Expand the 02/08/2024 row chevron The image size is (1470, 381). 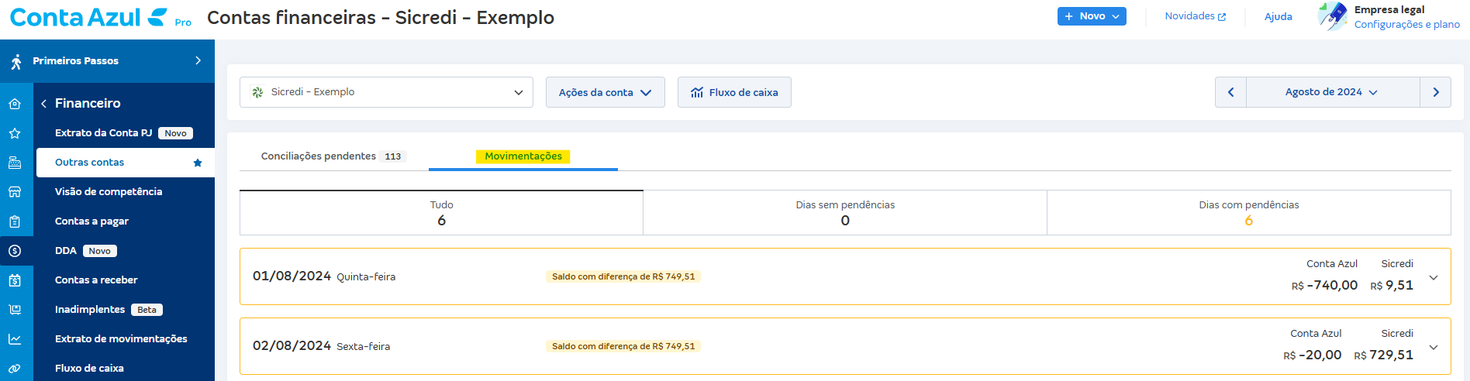pos(1434,347)
